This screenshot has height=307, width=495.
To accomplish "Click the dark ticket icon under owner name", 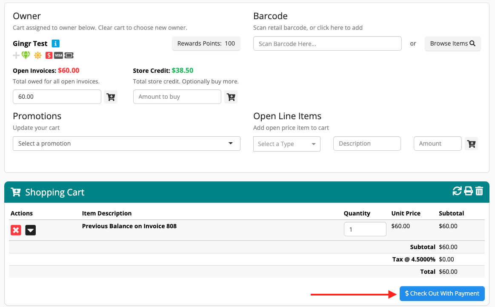I will [69, 56].
